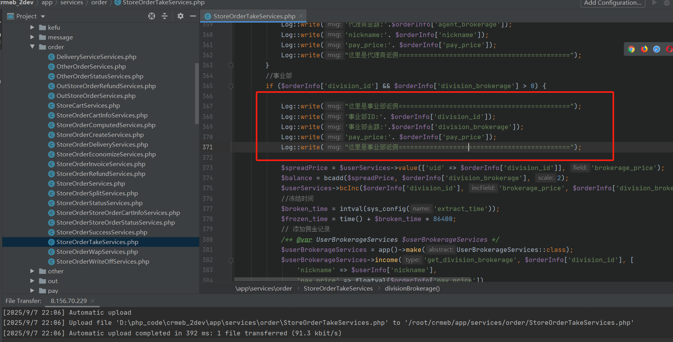This screenshot has height=342, width=673.
Task: Click the PHP icon of DeliveryServiceServices.php
Action: (51, 57)
